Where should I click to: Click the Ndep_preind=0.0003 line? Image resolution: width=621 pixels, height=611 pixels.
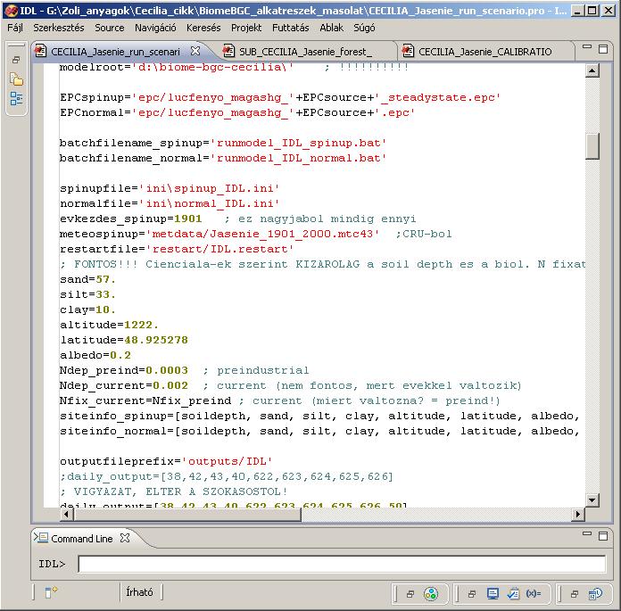(124, 370)
